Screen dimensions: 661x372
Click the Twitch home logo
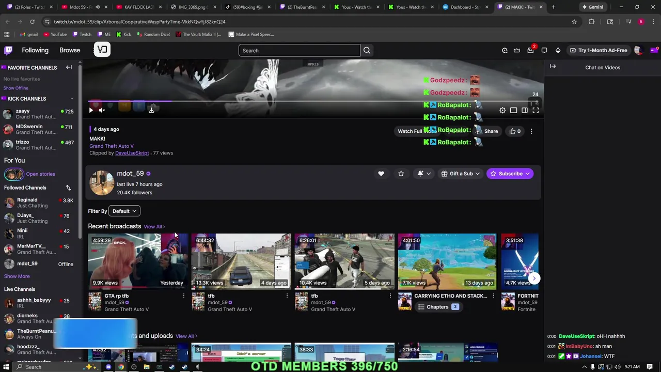click(x=8, y=50)
